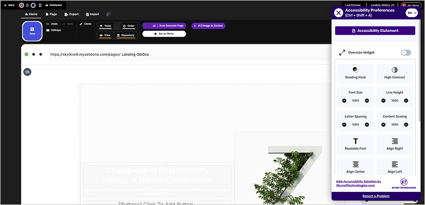This screenshot has height=205, width=425.
Task: Select the Align Left option
Action: tap(395, 167)
